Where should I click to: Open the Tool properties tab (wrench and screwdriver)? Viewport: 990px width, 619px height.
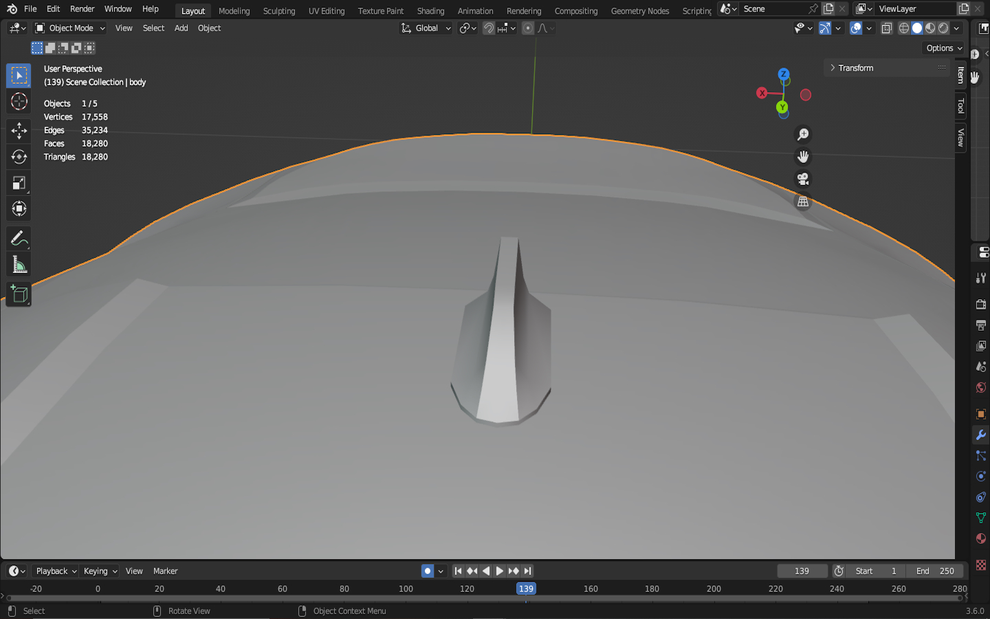click(x=981, y=278)
